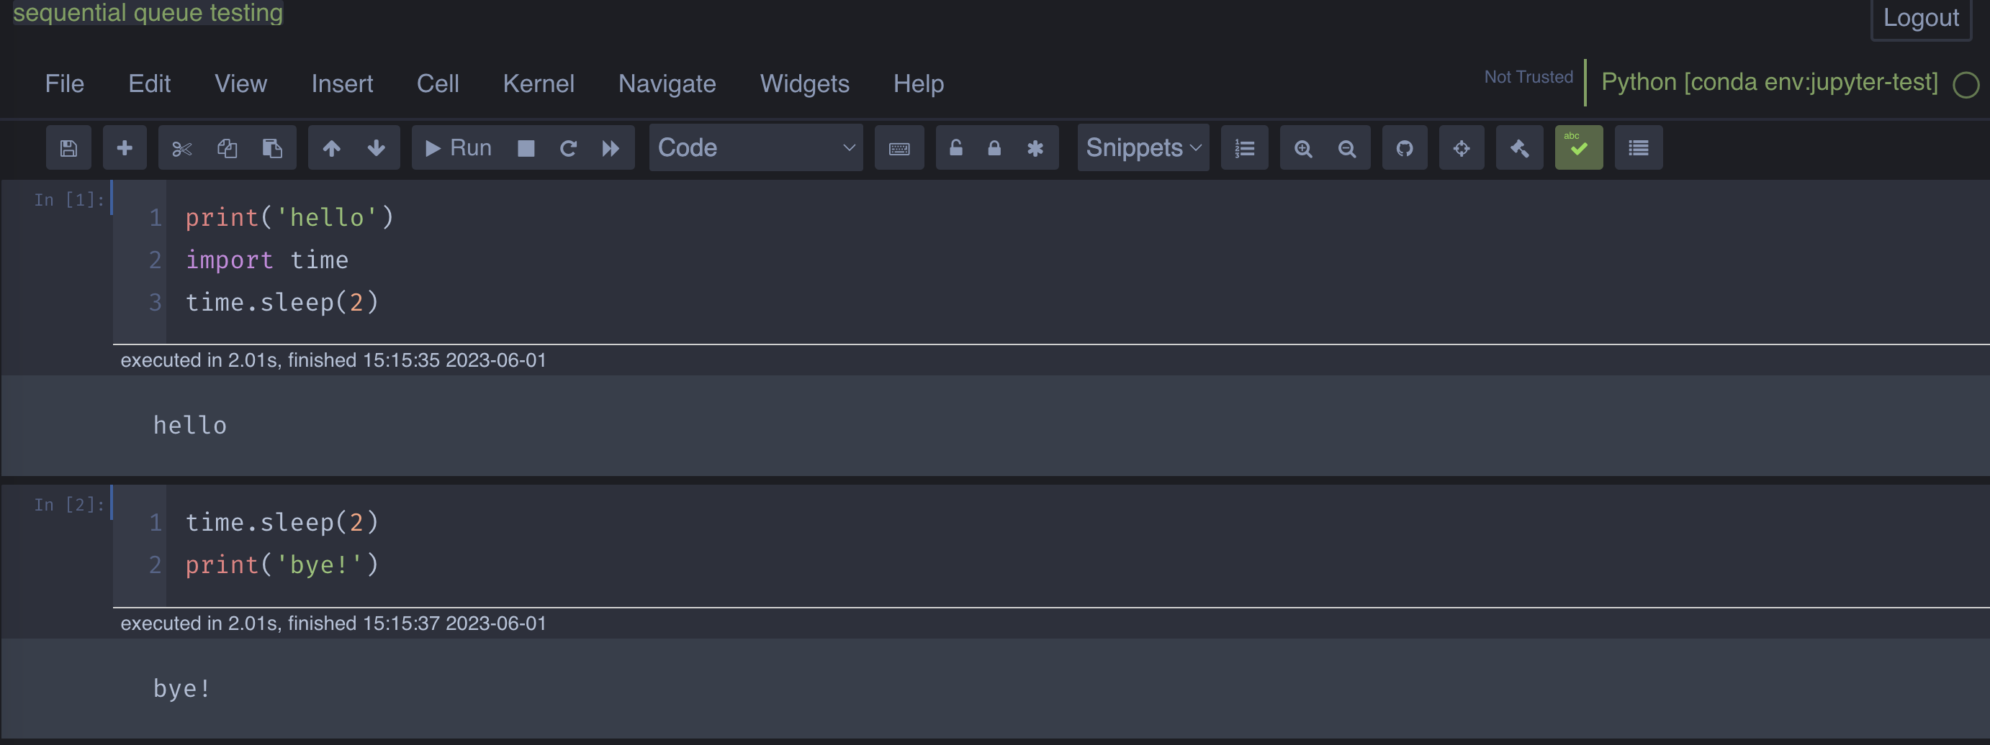This screenshot has height=745, width=1990.
Task: Restart the kernel with the circular arrow
Action: coord(569,148)
